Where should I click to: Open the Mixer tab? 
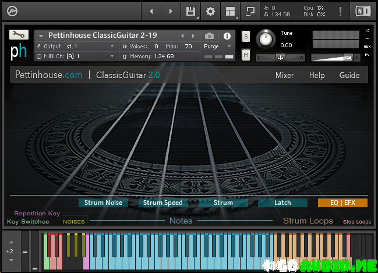pos(284,75)
